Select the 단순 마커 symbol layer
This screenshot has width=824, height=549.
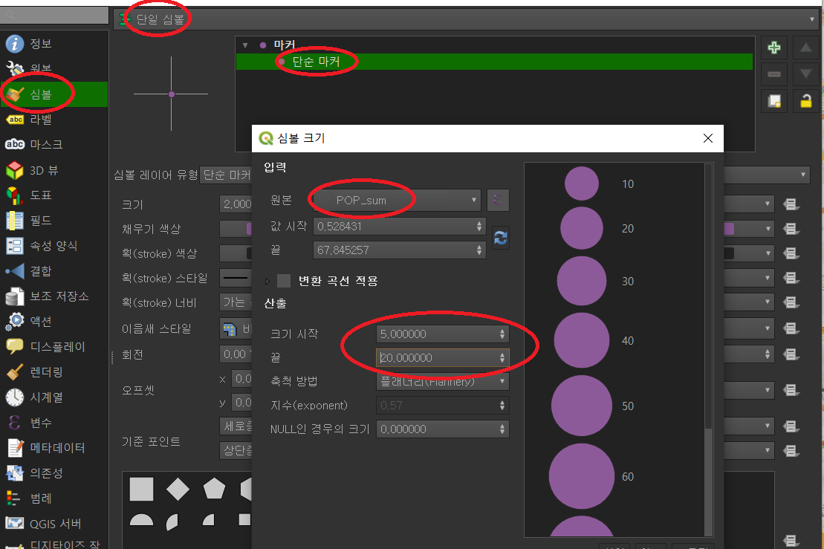[x=494, y=62]
